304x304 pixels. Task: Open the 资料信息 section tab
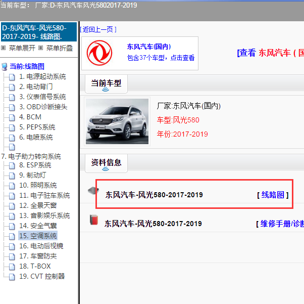tap(106, 163)
